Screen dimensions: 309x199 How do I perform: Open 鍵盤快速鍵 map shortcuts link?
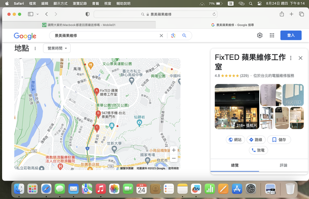(x=127, y=168)
